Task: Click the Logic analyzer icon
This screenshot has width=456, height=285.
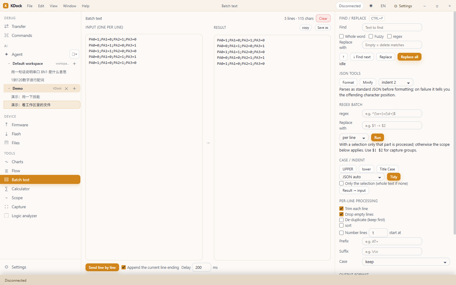Action: click(x=6, y=216)
